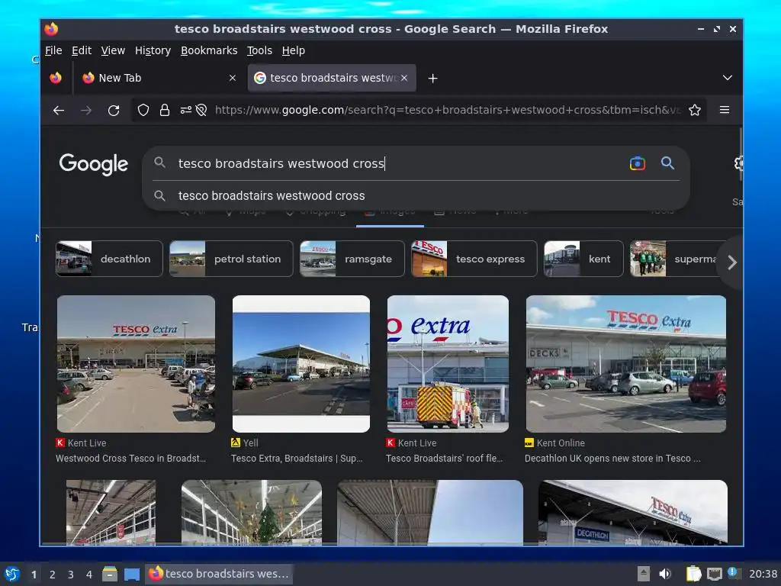Close the tesco broadstairs search tab
The width and height of the screenshot is (781, 586).
404,78
